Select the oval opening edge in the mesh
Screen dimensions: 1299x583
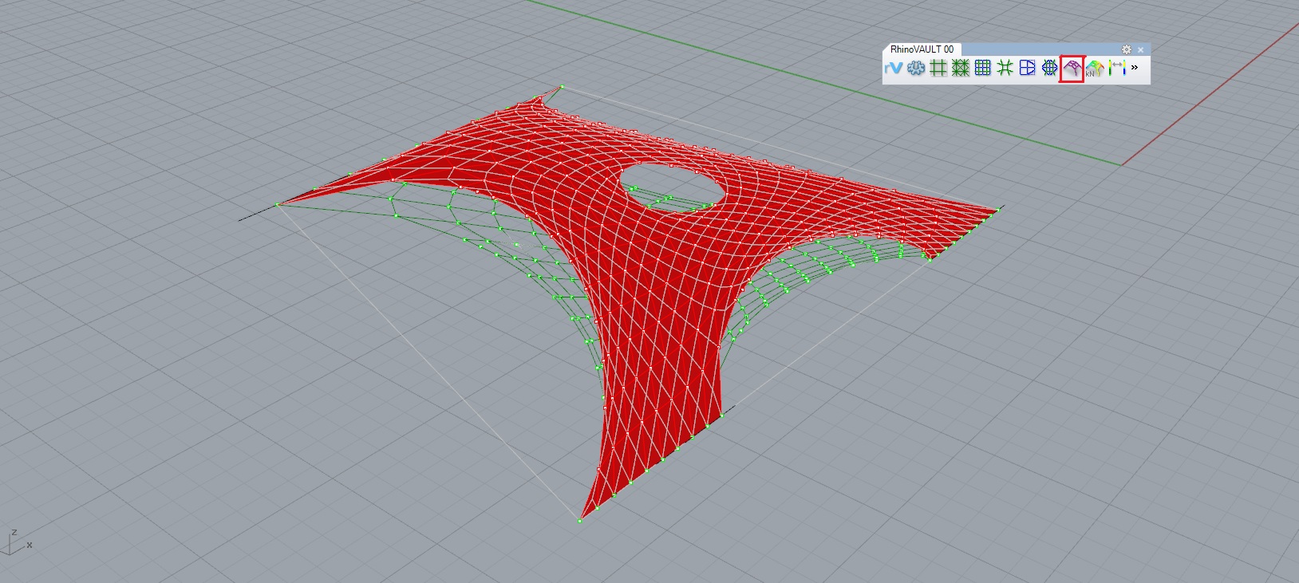673,183
